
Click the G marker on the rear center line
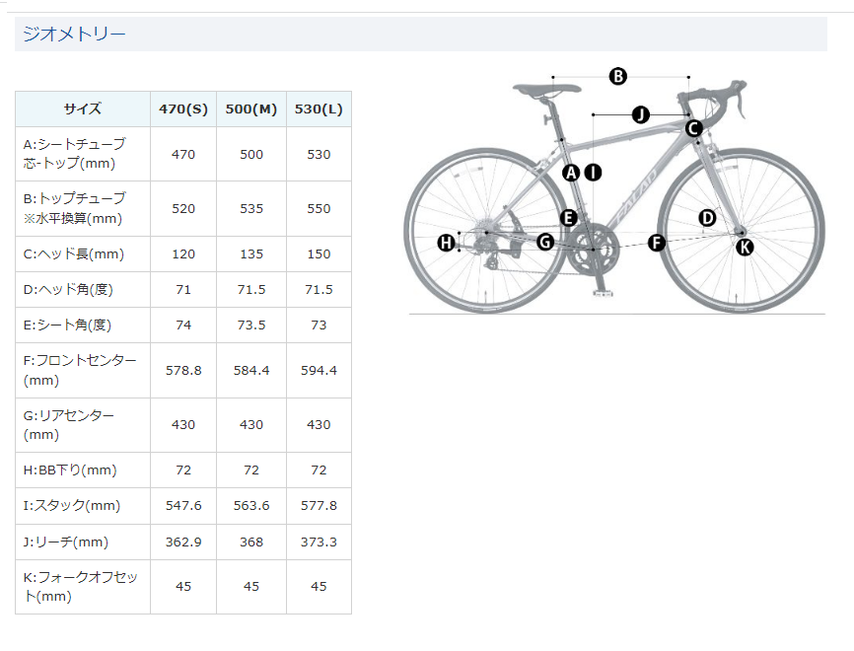click(545, 242)
